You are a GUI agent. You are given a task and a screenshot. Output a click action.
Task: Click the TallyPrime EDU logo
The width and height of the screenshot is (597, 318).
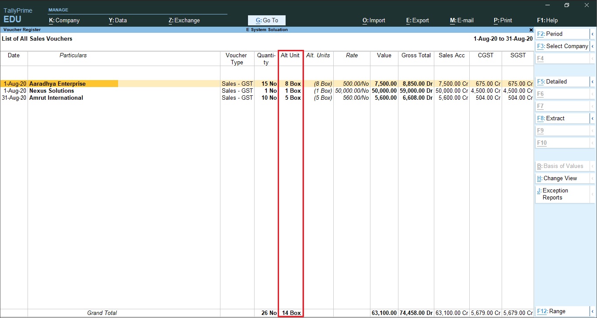pyautogui.click(x=18, y=15)
